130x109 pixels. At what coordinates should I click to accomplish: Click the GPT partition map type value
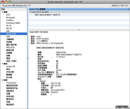tap(67, 74)
